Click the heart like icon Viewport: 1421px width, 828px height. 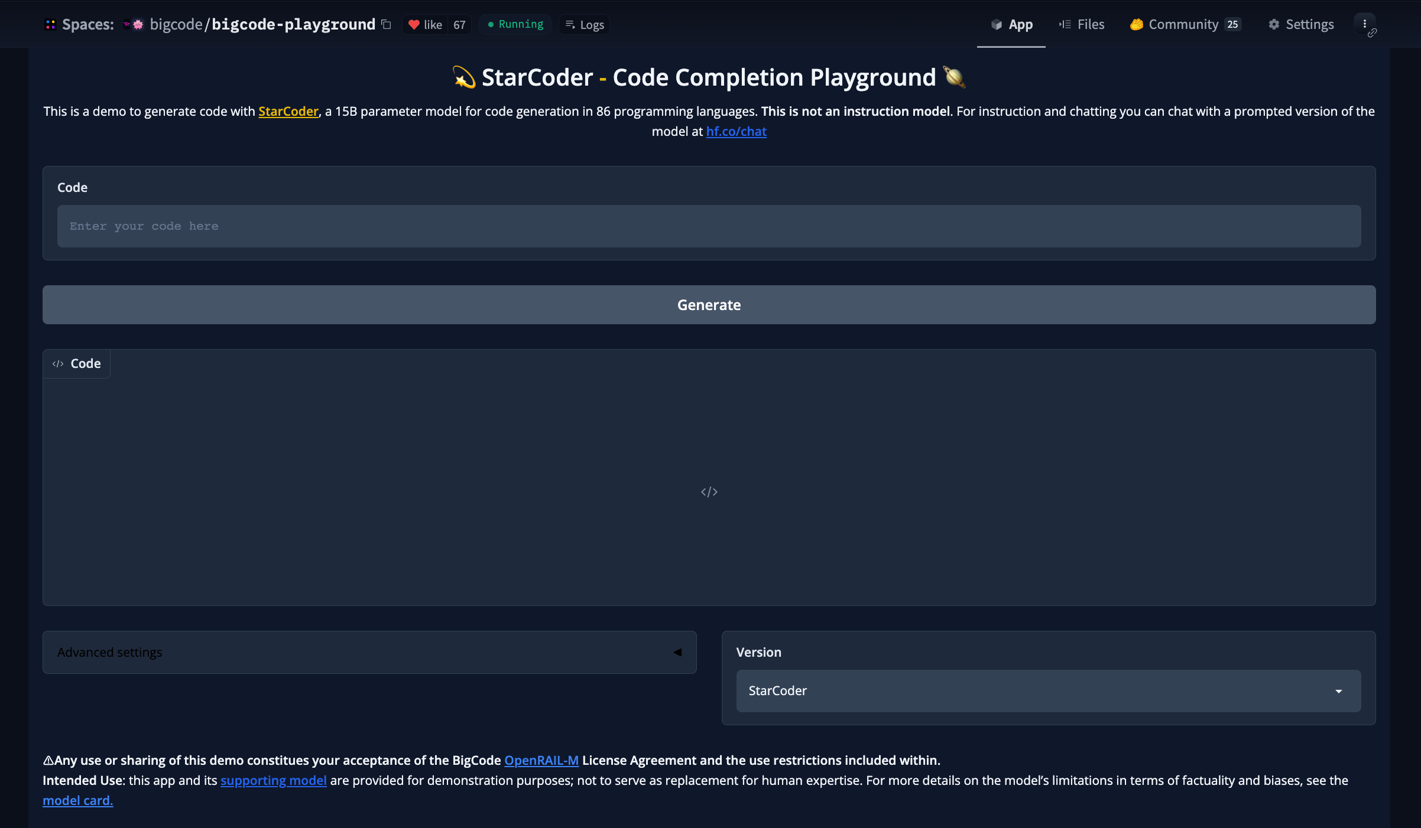[x=414, y=25]
